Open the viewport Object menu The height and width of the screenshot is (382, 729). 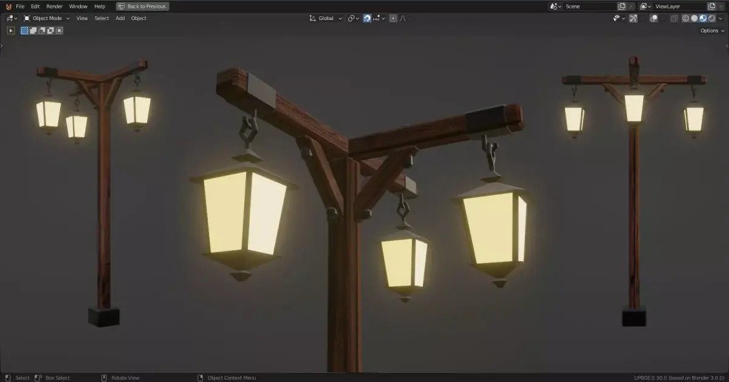[139, 18]
